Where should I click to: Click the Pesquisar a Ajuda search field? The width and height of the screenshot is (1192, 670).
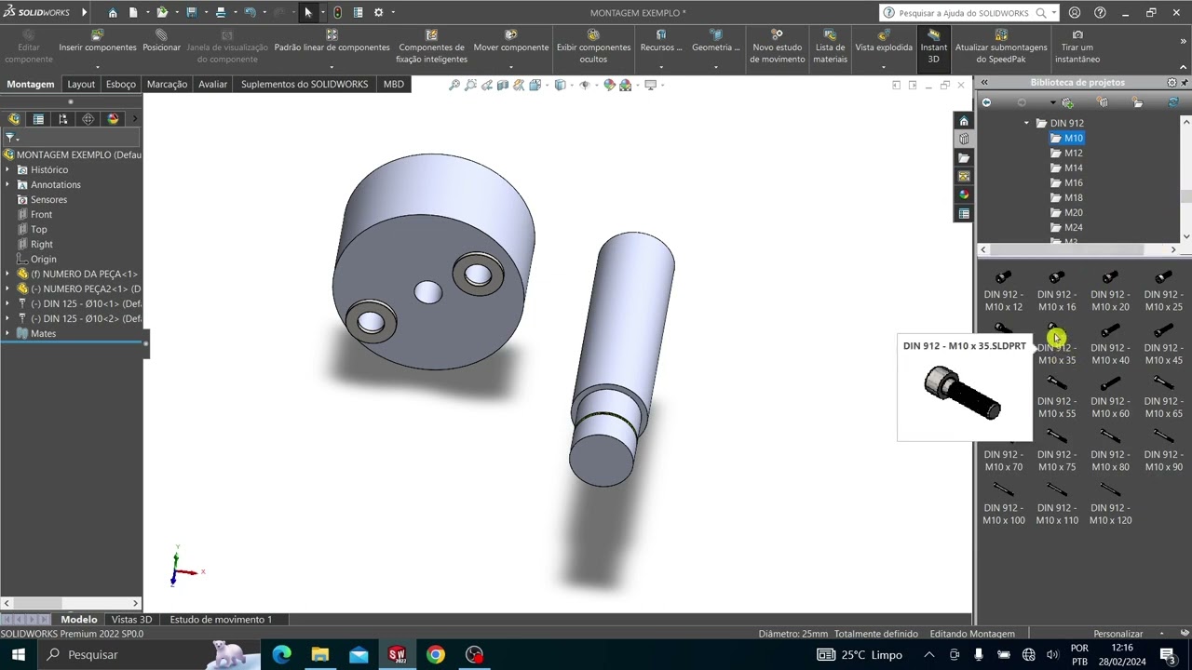point(963,13)
